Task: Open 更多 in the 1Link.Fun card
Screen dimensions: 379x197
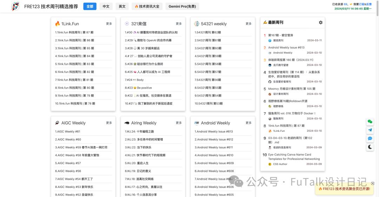Action: (x=109, y=23)
